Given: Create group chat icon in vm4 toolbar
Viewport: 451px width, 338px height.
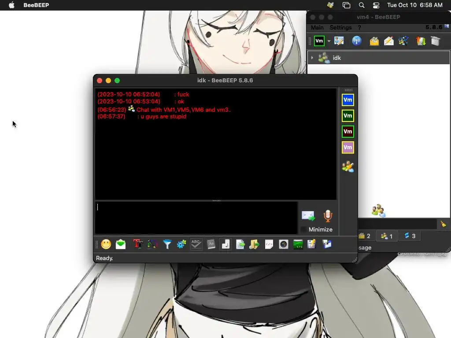Looking at the screenshot, I should pyautogui.click(x=403, y=41).
